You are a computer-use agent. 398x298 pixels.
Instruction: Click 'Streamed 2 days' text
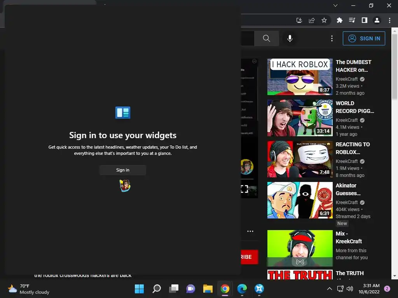(x=353, y=217)
